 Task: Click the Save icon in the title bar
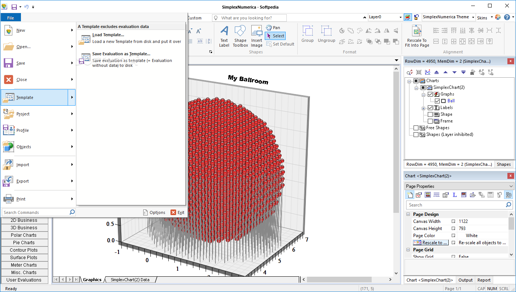pos(14,7)
